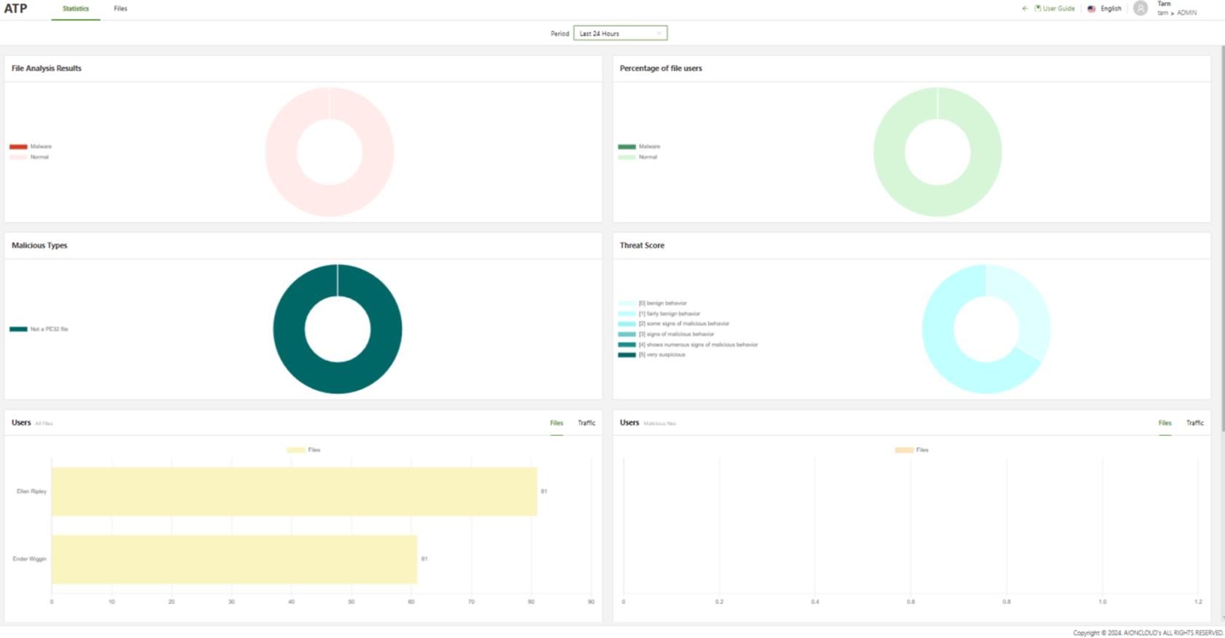Image resolution: width=1225 pixels, height=638 pixels.
Task: Switch Users All Files chart to Traffic
Action: (x=586, y=423)
